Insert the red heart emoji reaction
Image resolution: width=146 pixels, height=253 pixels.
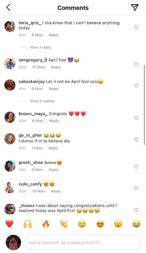click(x=9, y=224)
